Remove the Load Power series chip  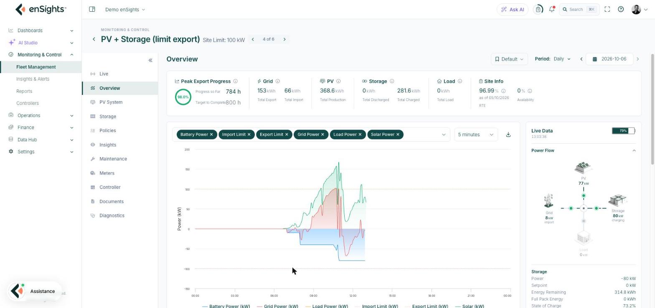point(360,135)
